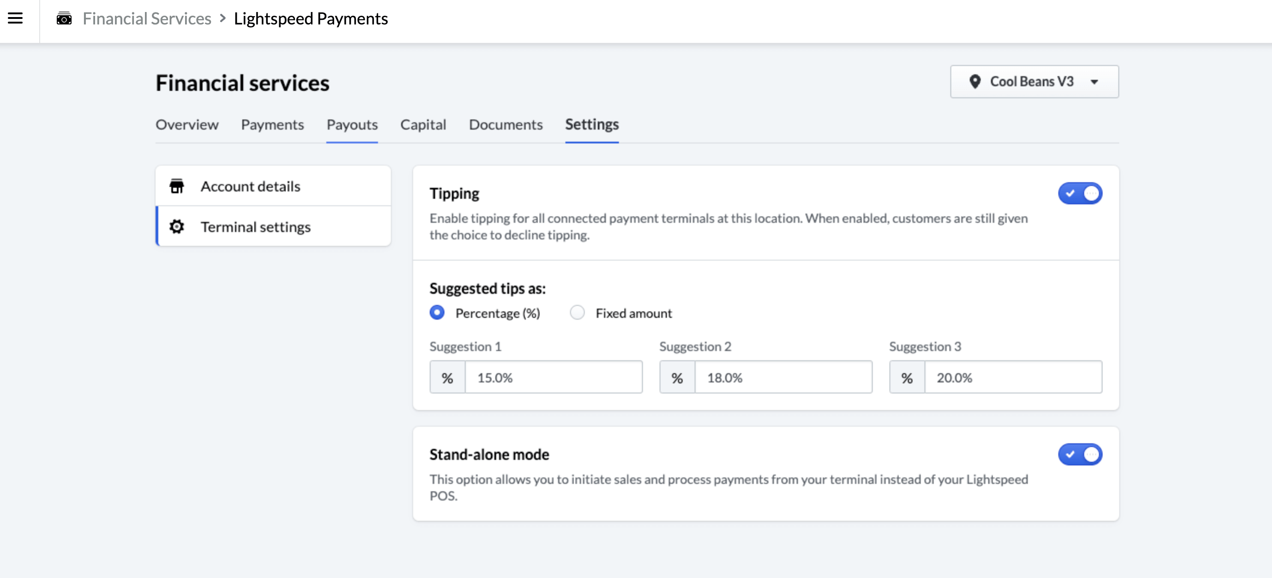This screenshot has height=578, width=1272.
Task: Click the percent symbol prefix of Suggestion 1
Action: (x=447, y=378)
